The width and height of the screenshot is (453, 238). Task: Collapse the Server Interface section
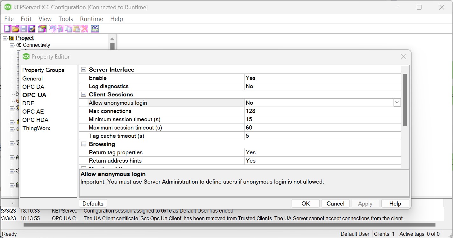(x=83, y=69)
